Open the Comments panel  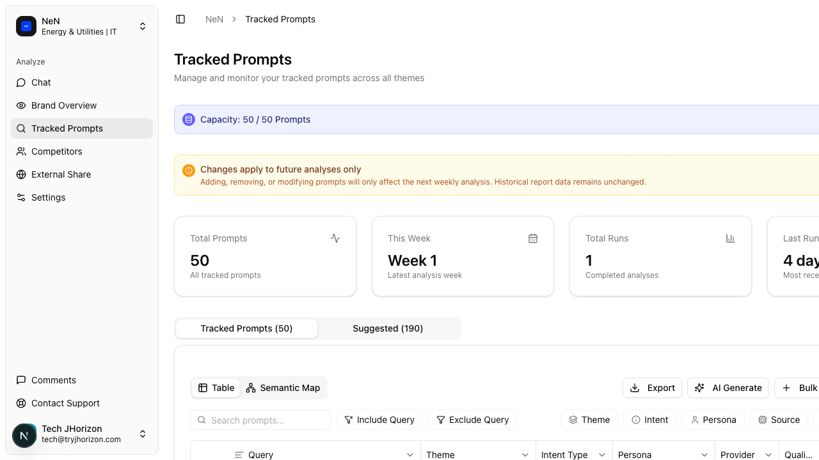[53, 380]
